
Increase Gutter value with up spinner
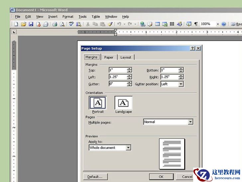pyautogui.click(x=129, y=82)
